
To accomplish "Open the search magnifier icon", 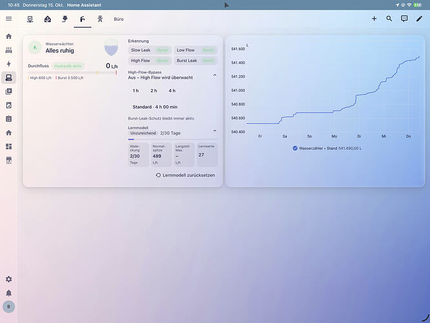I will (389, 19).
